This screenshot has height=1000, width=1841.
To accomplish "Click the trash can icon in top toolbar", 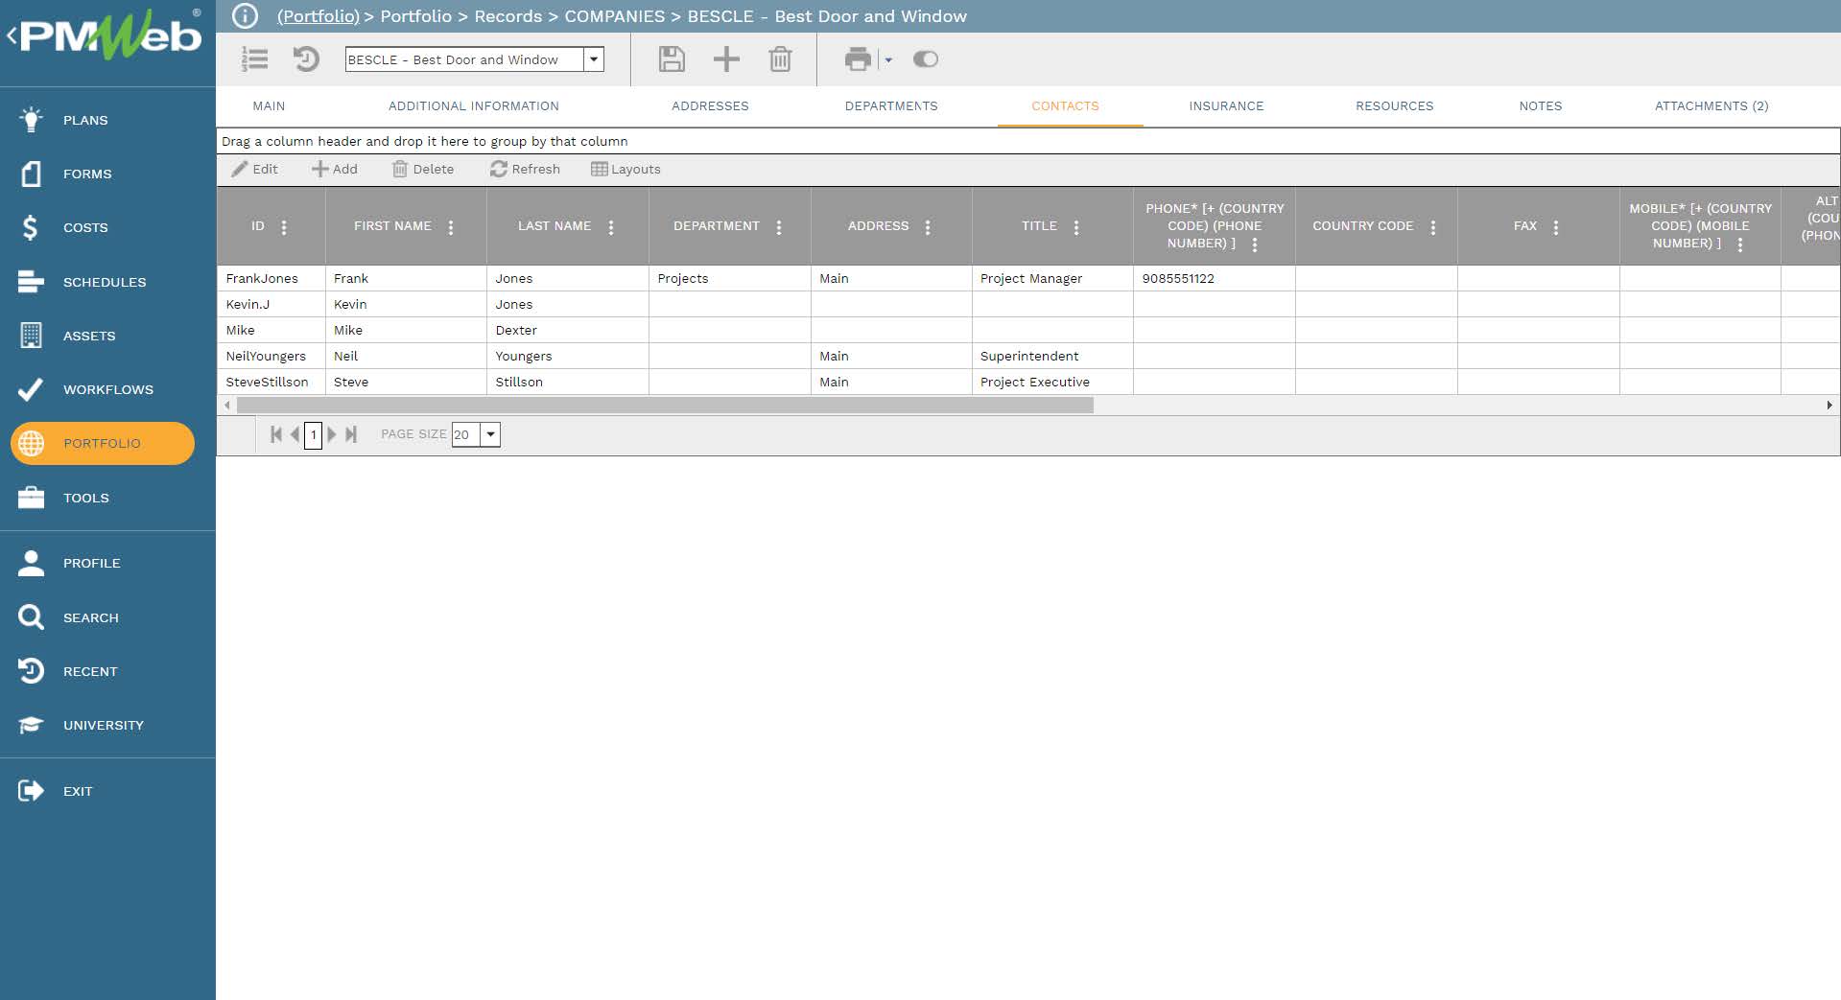I will pos(780,59).
